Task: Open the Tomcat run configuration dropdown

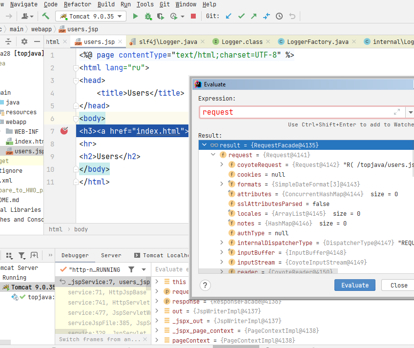Action: (x=120, y=17)
